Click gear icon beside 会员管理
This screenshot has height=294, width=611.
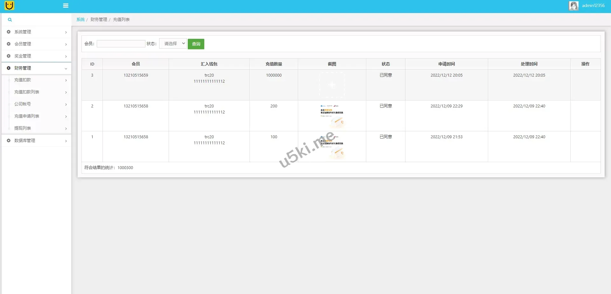pos(9,44)
